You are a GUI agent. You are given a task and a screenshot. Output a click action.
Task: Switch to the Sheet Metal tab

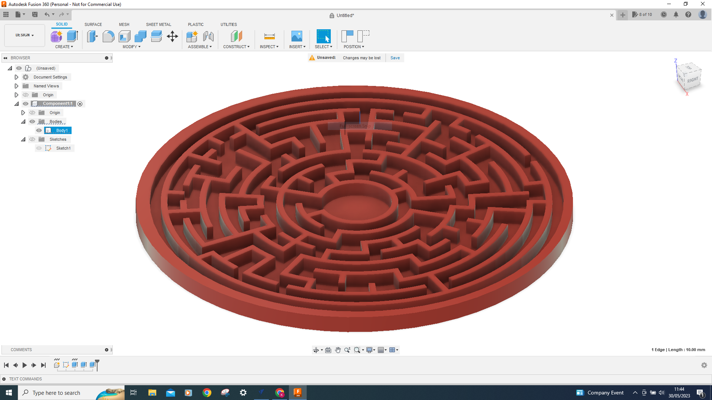coord(158,24)
